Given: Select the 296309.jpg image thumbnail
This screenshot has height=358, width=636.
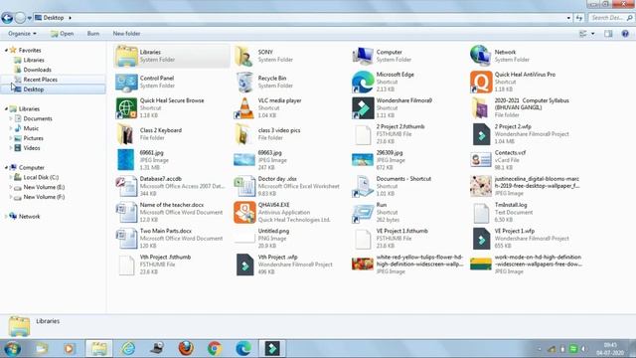Looking at the screenshot, I should coord(363,160).
